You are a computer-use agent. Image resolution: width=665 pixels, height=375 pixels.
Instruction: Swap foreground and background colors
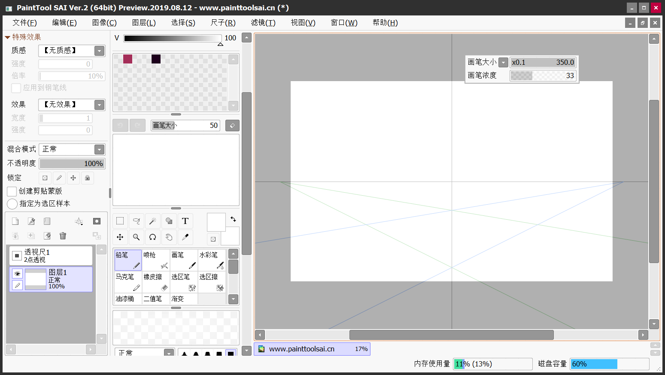[x=233, y=219]
